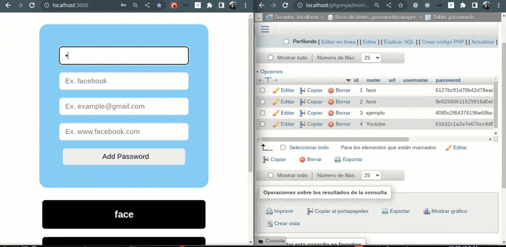Click the Editar en línea link
Image resolution: width=506 pixels, height=247 pixels.
(338, 42)
